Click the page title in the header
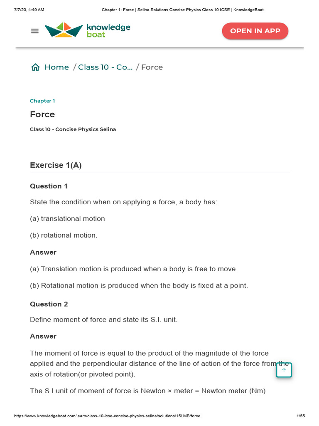Viewport: 319px width, 426px height. (x=159, y=10)
